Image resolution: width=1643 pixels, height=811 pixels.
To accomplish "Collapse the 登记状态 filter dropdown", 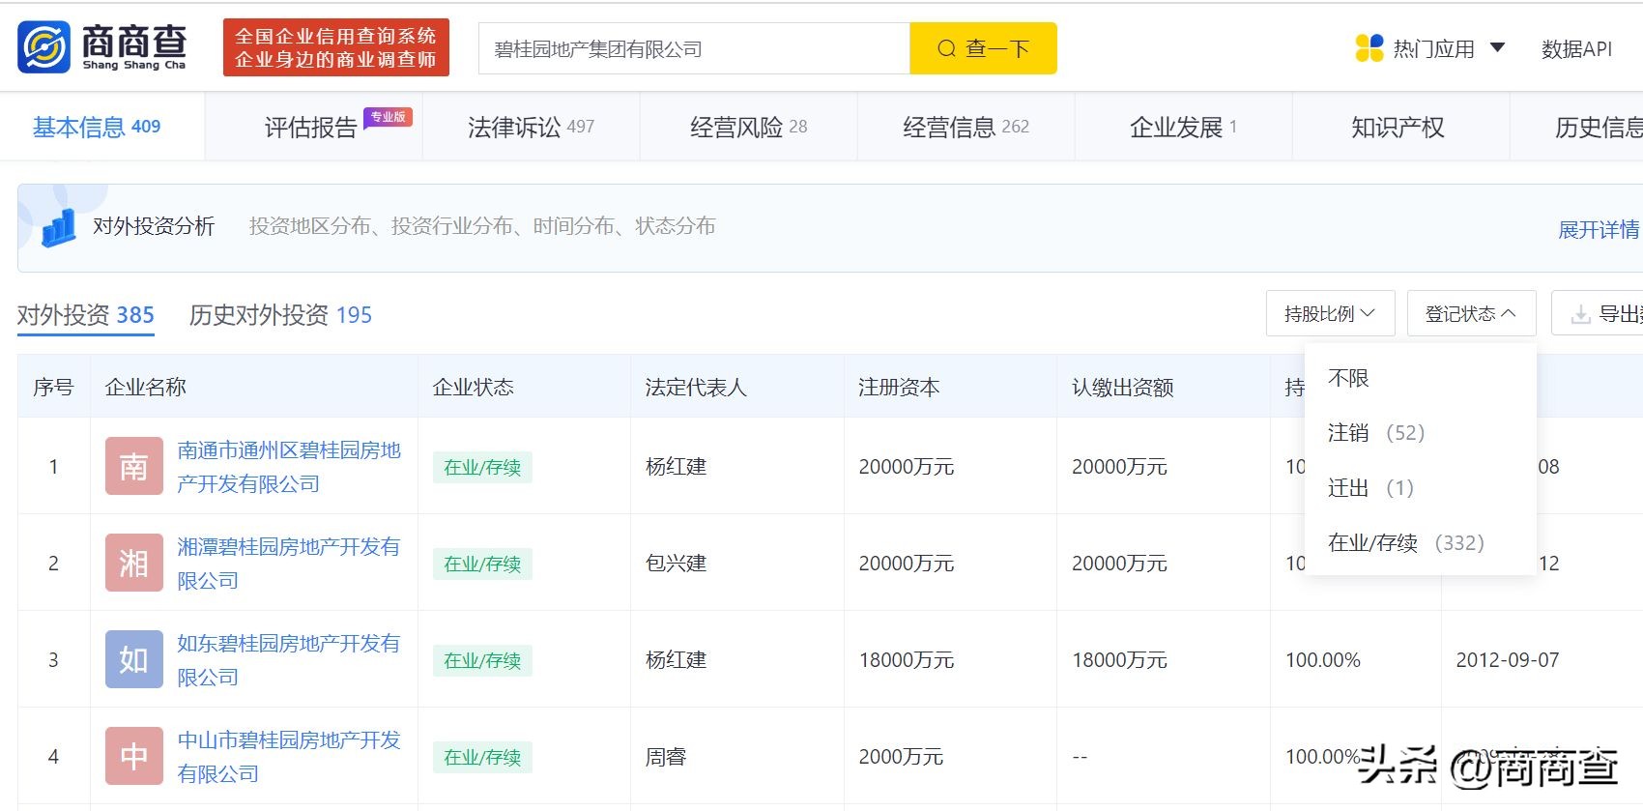I will [x=1471, y=313].
